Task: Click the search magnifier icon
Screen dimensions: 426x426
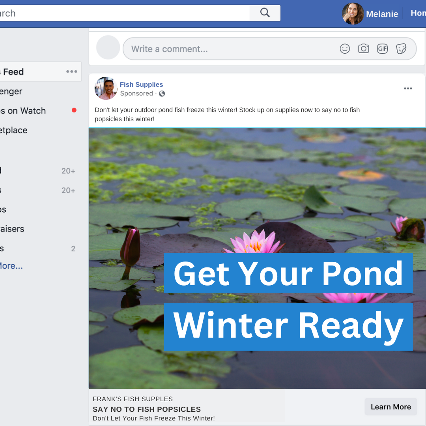Action: pos(265,13)
